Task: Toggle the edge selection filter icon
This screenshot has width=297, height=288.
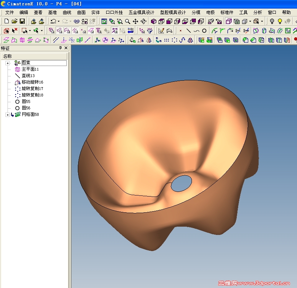Action: [x=67, y=31]
